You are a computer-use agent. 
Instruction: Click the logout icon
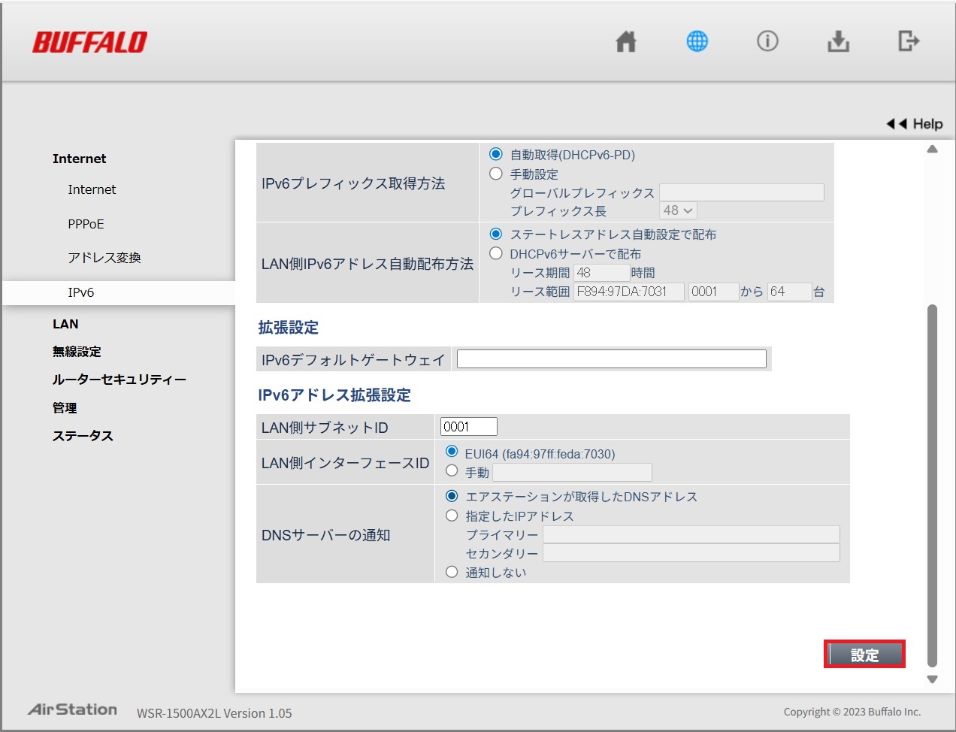tap(909, 41)
